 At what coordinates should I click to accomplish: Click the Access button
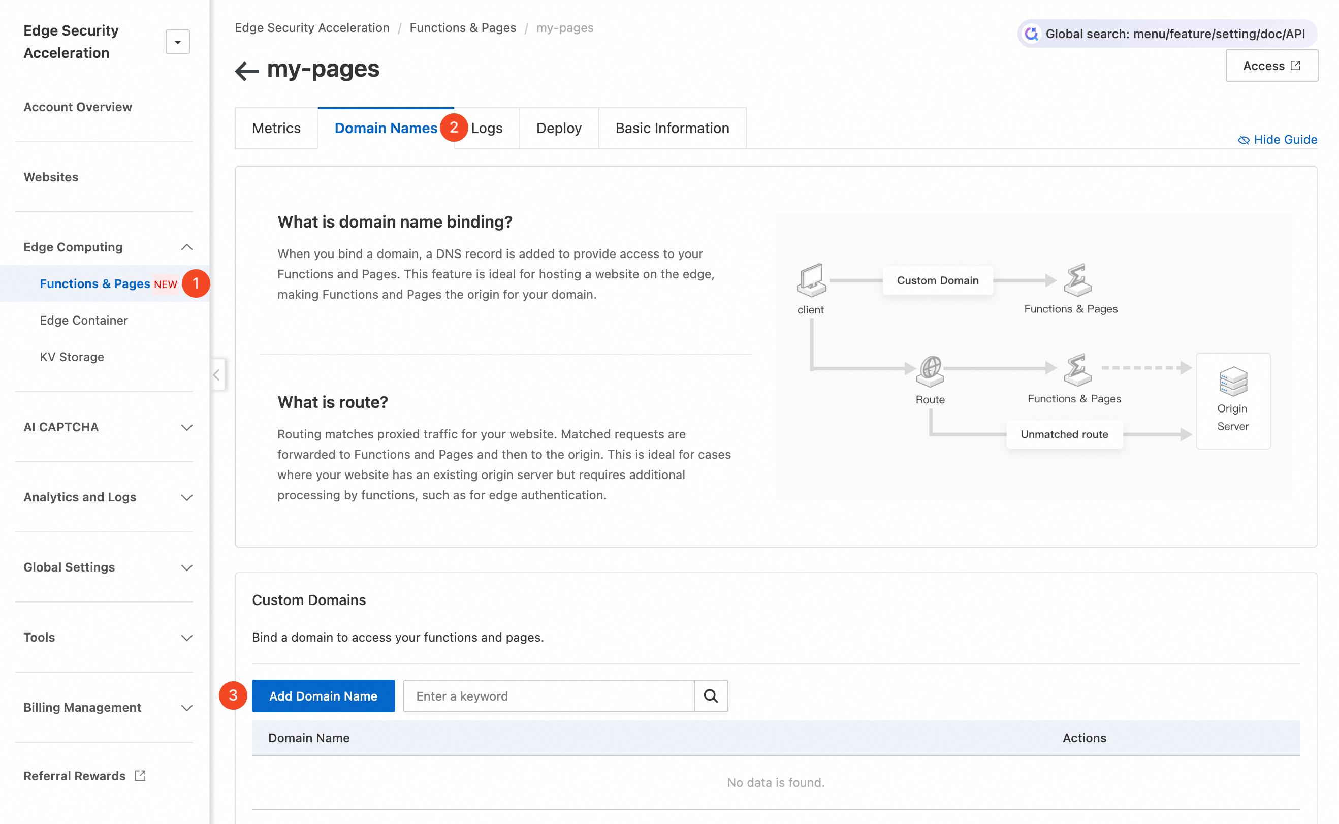pos(1271,66)
